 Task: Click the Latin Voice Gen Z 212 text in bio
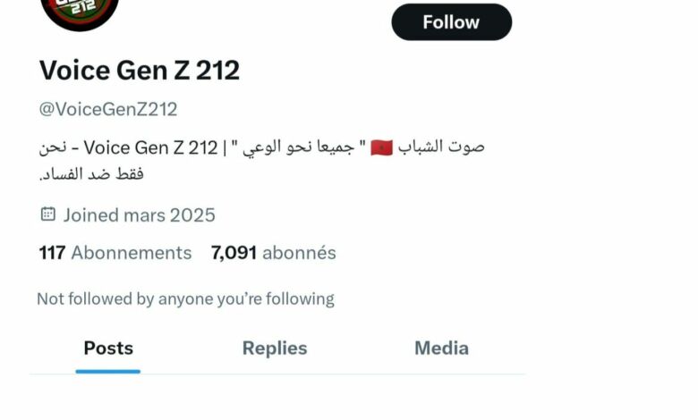click(150, 147)
